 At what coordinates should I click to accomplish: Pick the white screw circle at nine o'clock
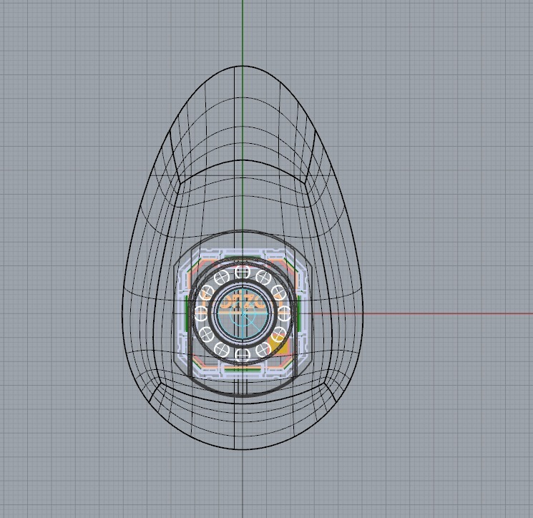pos(202,313)
